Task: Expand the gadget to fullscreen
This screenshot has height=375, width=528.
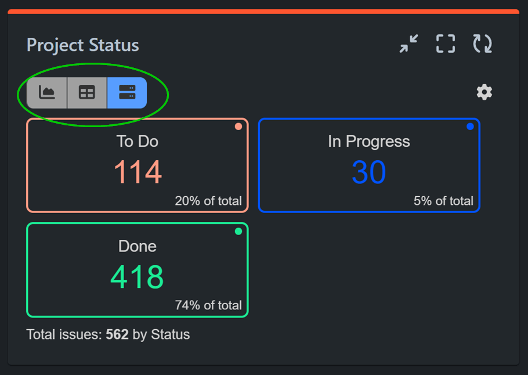Action: coord(445,44)
